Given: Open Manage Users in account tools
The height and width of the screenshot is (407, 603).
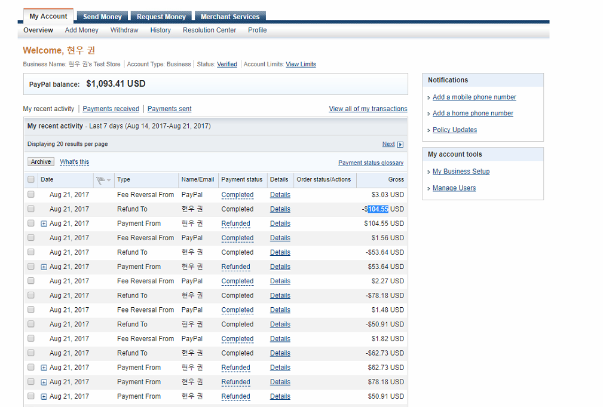Looking at the screenshot, I should click(454, 188).
